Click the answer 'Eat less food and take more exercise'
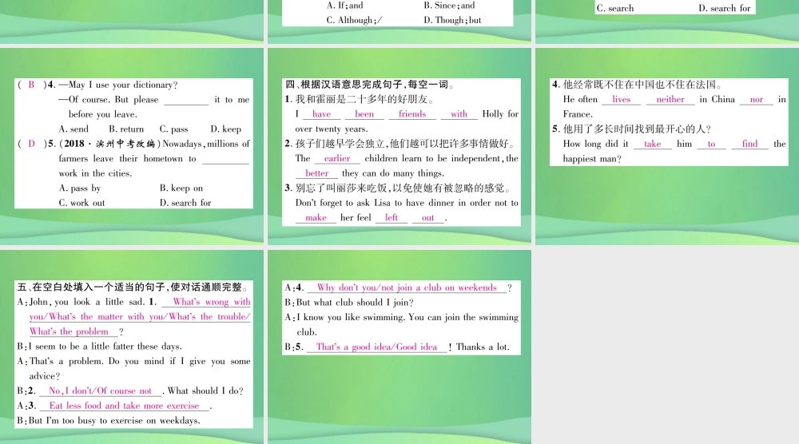Viewport: 799px width, 444px height. point(124,406)
